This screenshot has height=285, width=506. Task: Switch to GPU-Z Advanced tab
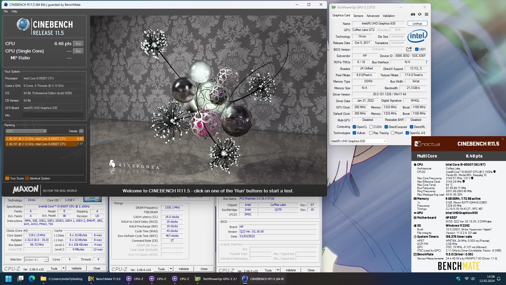coord(373,16)
